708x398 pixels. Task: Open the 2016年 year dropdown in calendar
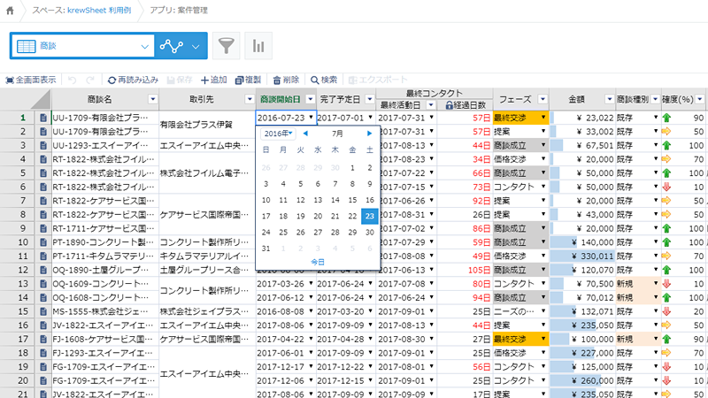pyautogui.click(x=279, y=134)
